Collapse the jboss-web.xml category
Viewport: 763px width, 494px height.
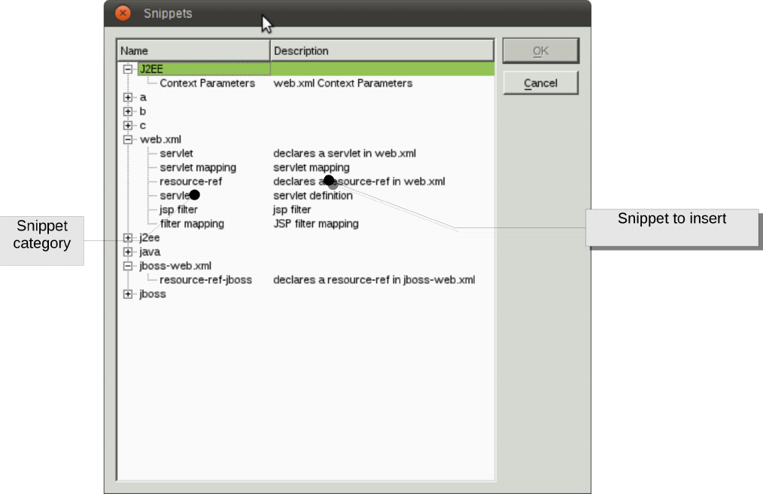point(128,266)
